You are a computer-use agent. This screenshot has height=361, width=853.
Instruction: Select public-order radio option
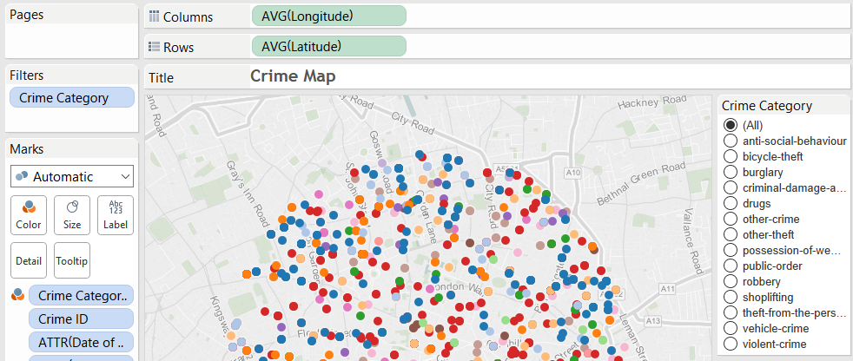730,266
